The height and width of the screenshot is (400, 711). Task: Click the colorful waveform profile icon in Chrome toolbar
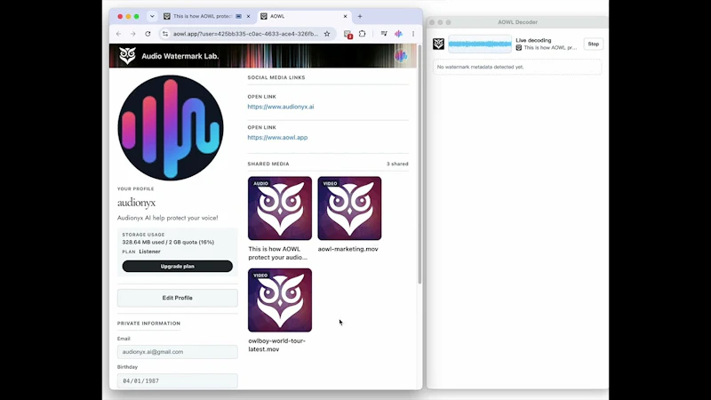(398, 34)
